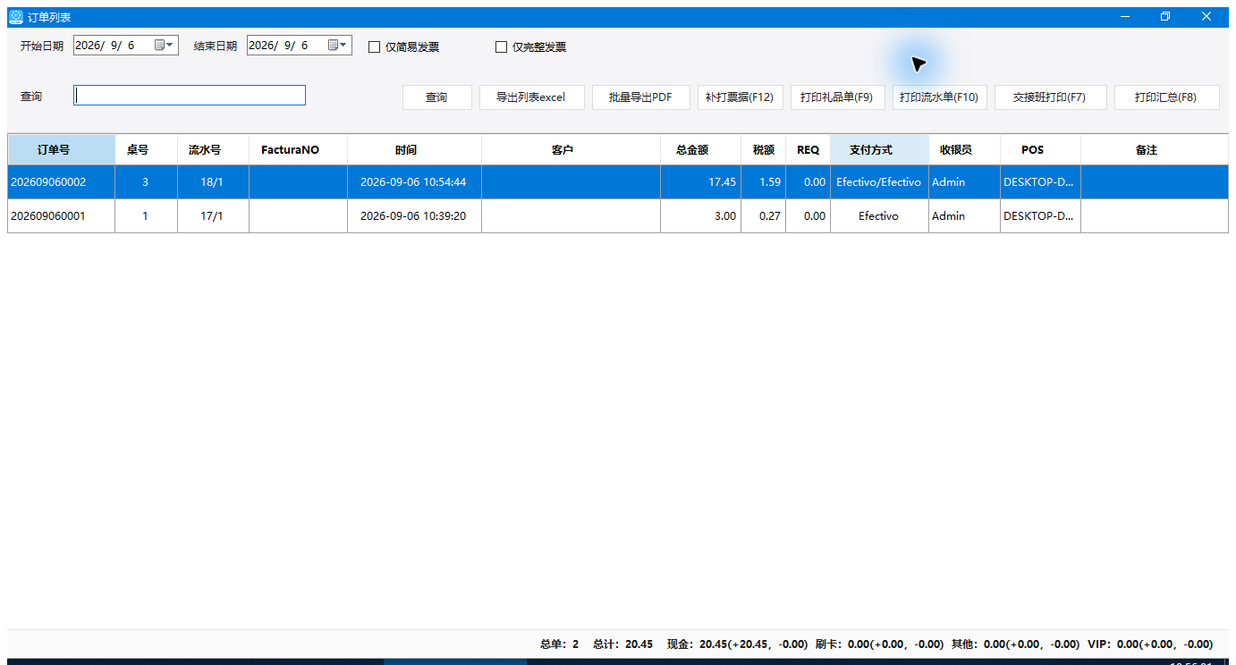Select order 202609060001 row
This screenshot has height=665, width=1236.
618,216
